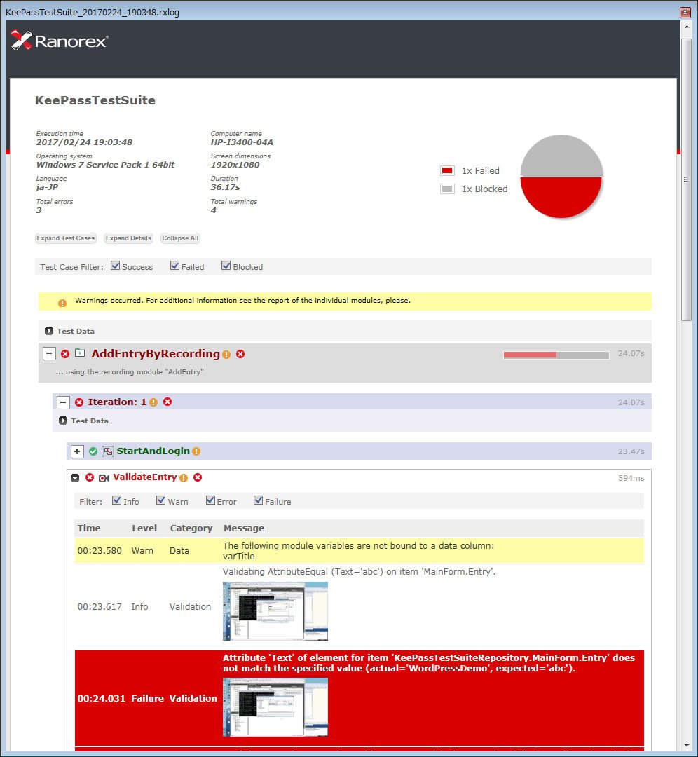Collapse the AddEntryByRecording test case
This screenshot has height=757, width=698.
click(x=49, y=353)
